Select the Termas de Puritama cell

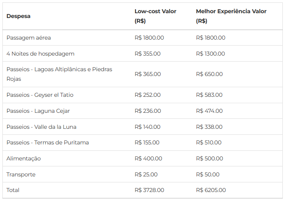48,142
